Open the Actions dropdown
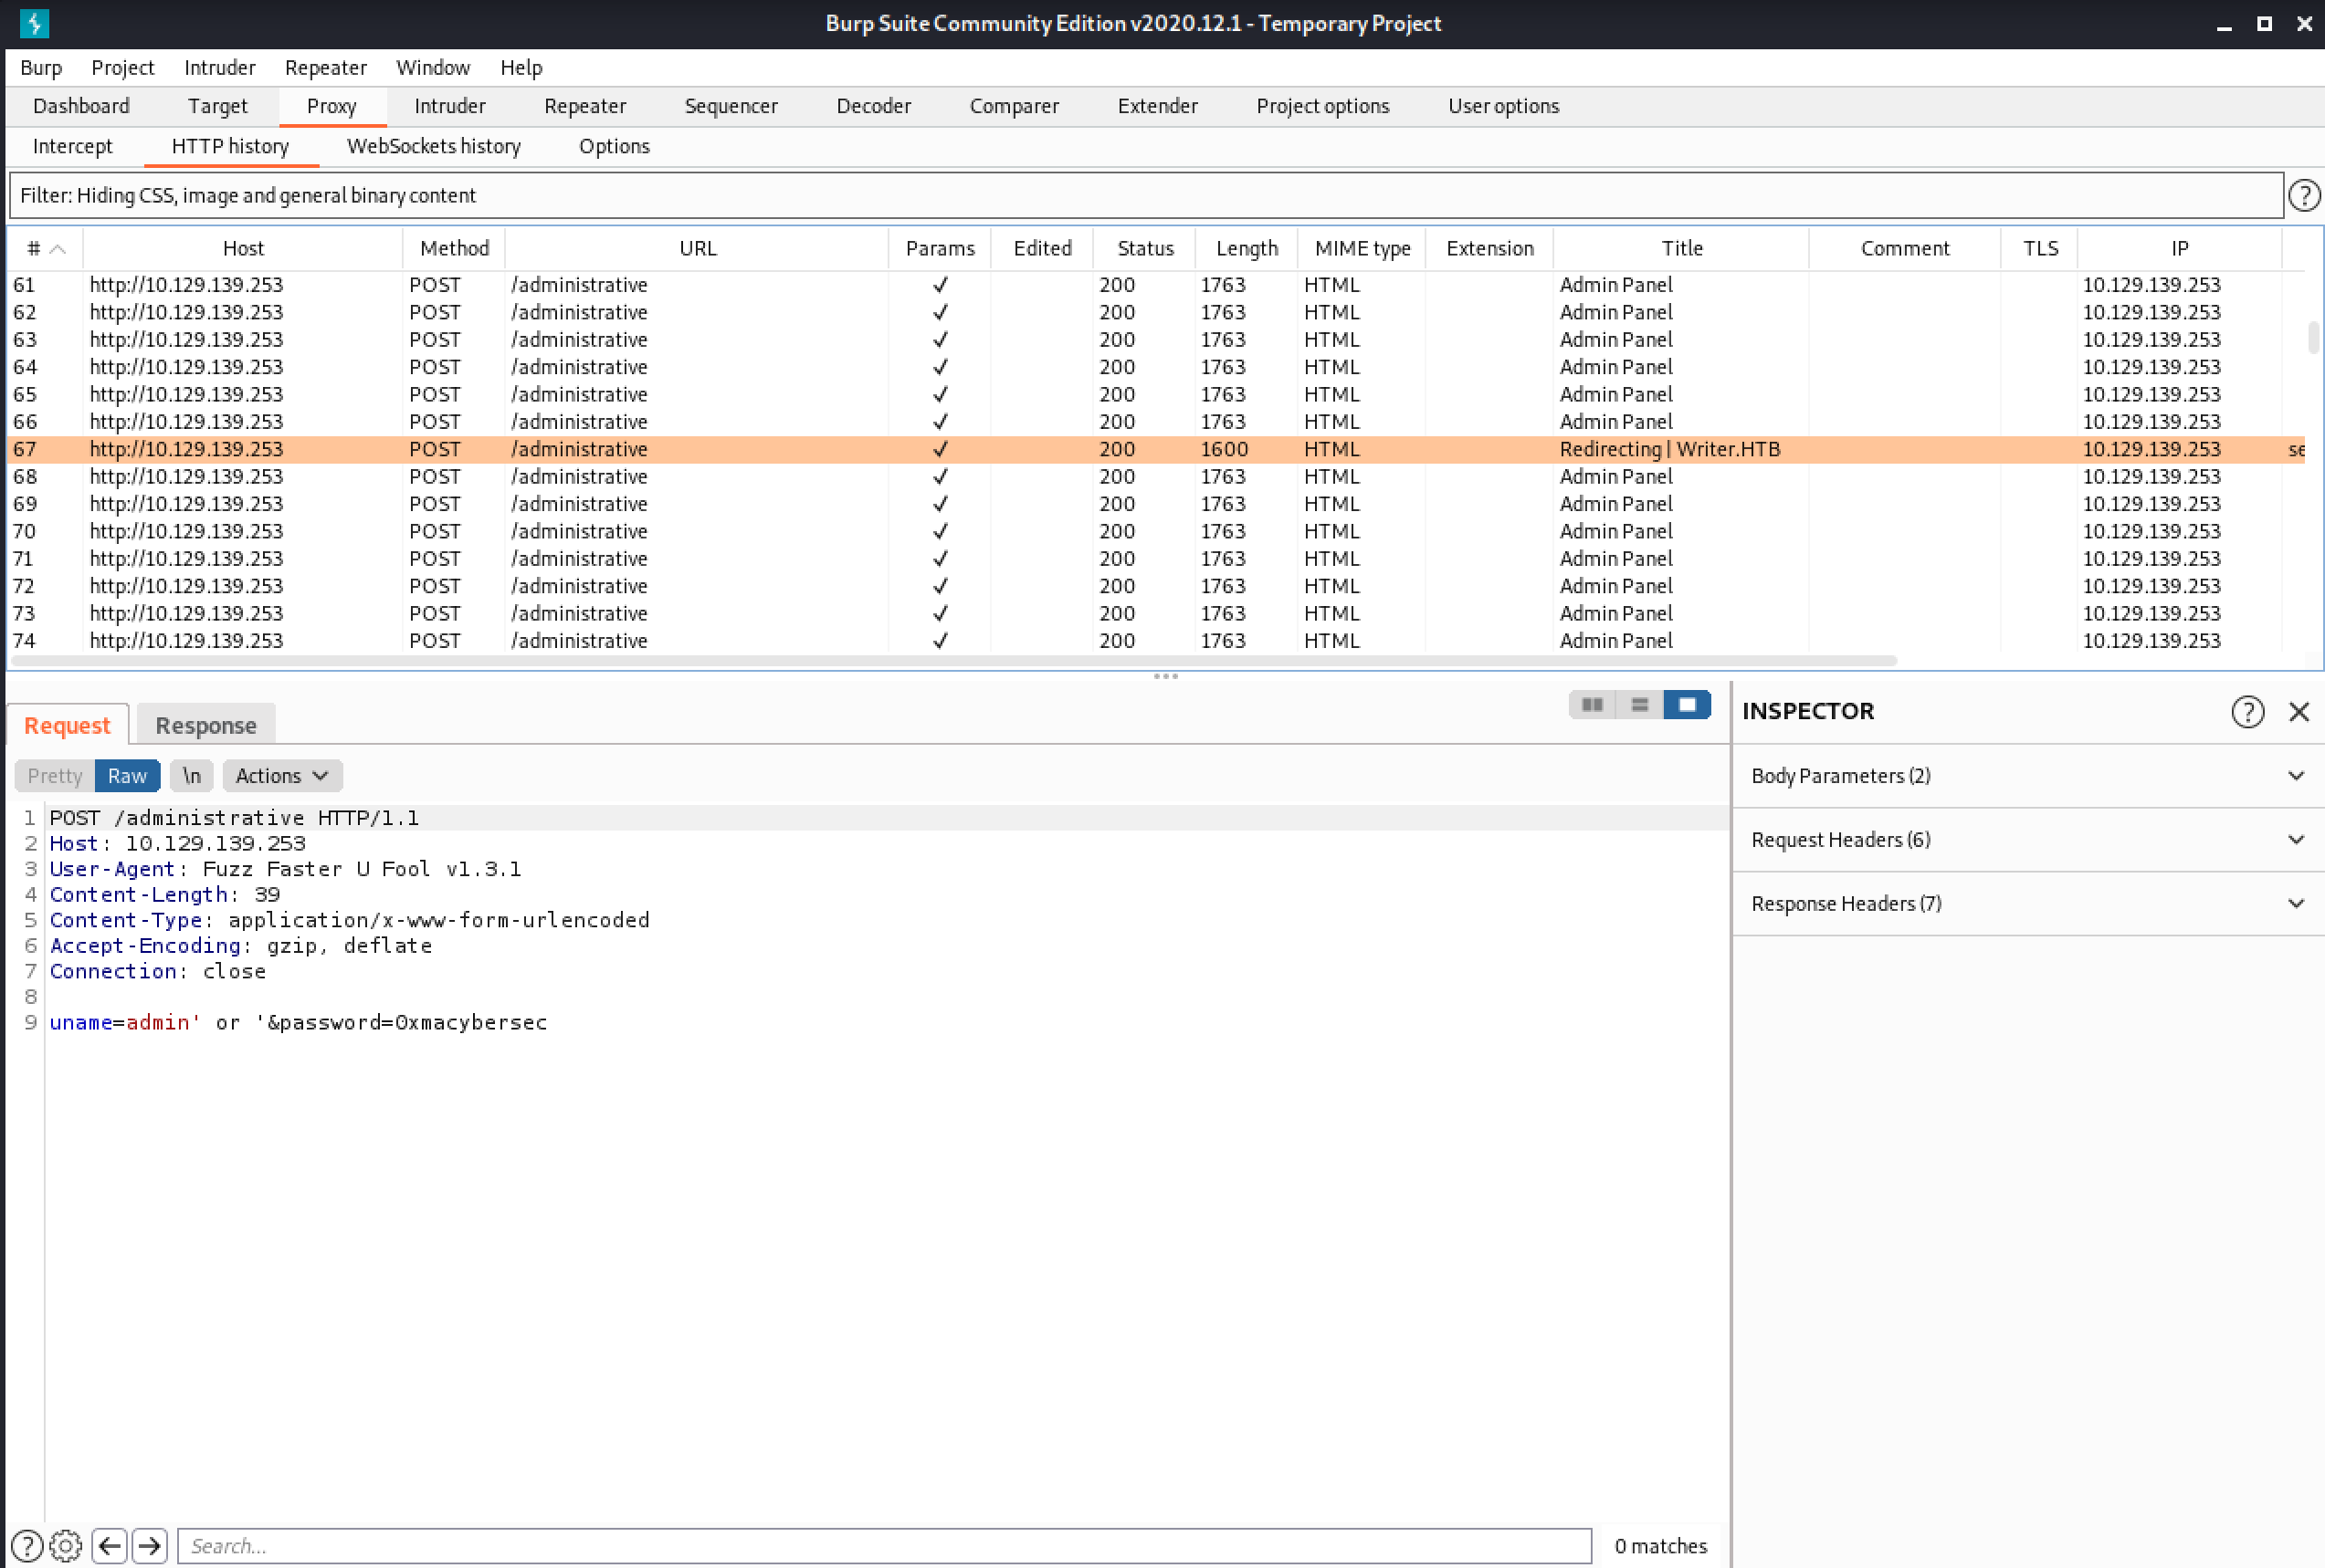The height and width of the screenshot is (1568, 2325). 282,776
